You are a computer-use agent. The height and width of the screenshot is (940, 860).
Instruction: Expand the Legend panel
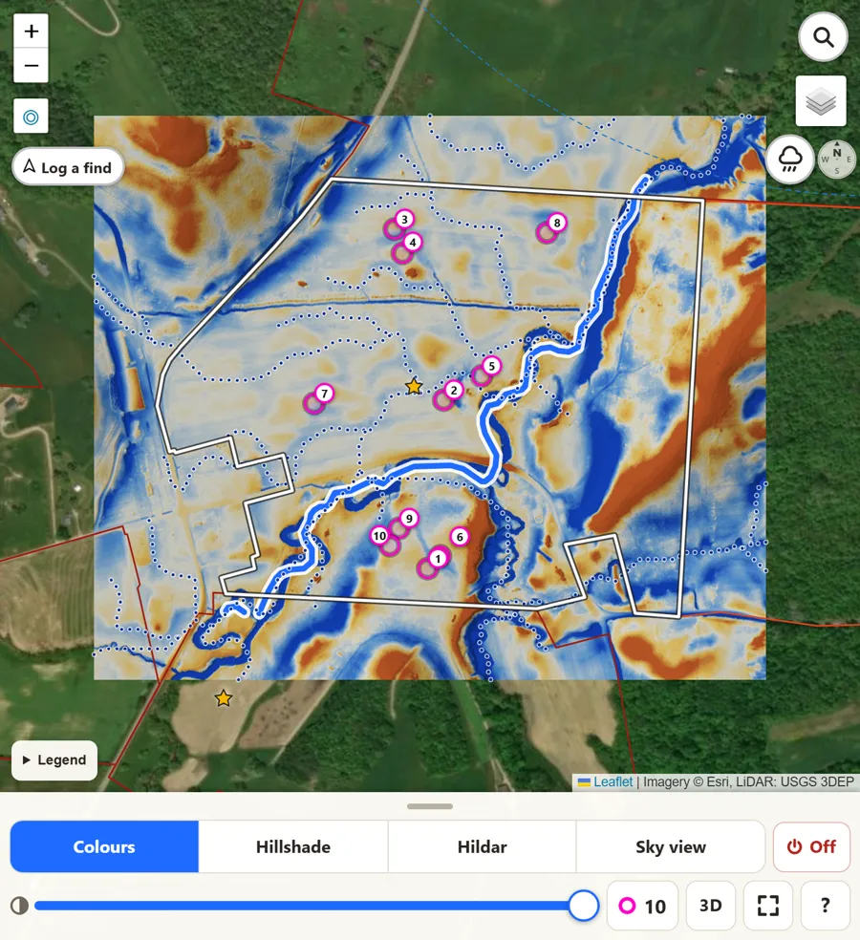tap(54, 760)
